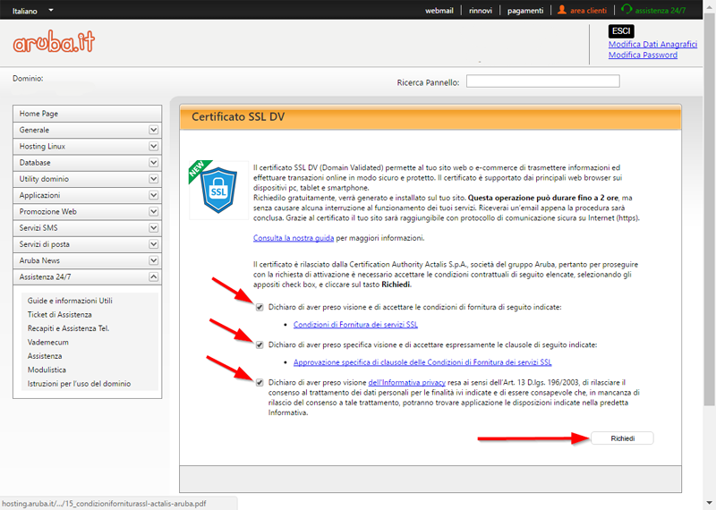Open Consulta la nostra guida link
Screen dimensions: 716x510
coord(294,238)
